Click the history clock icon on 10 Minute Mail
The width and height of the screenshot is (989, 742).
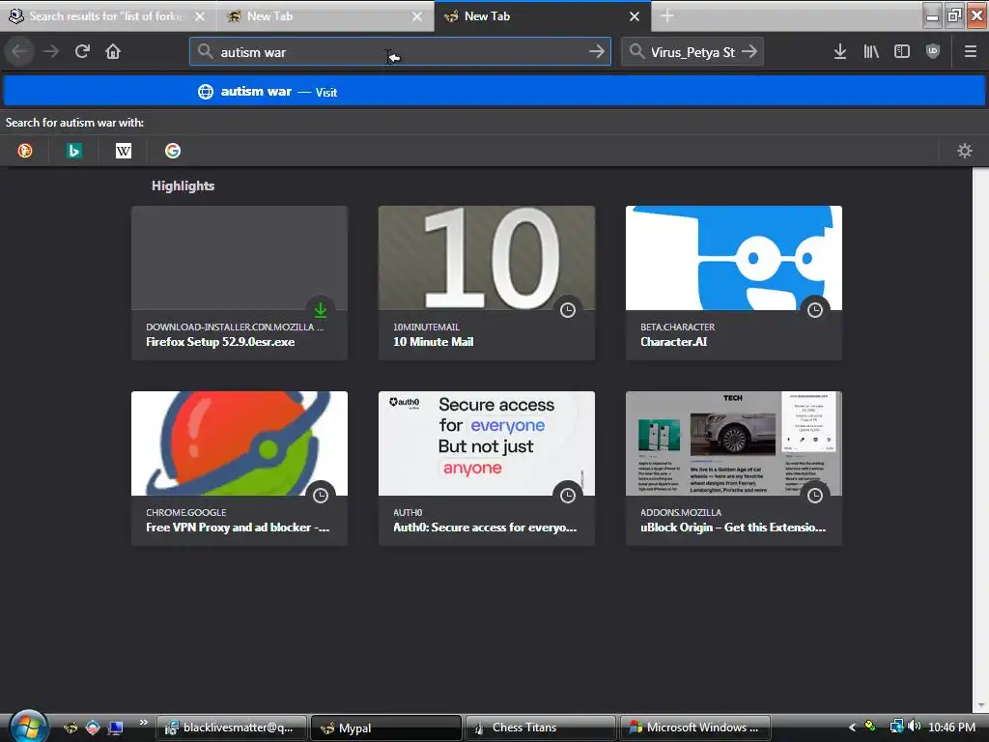568,310
